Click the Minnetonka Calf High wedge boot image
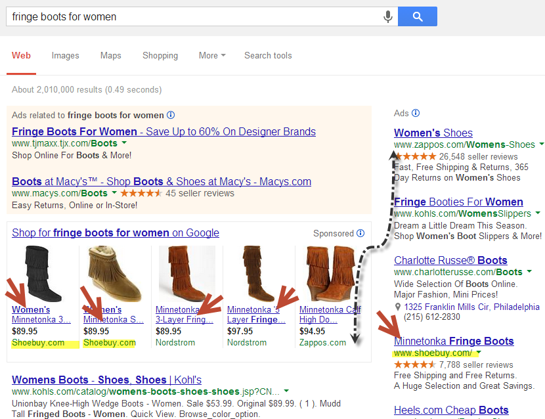This screenshot has height=419, width=545. (330, 274)
